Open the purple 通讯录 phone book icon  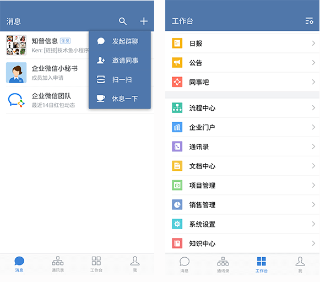[177, 147]
